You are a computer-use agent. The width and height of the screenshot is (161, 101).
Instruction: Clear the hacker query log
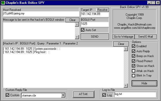[121, 44]
